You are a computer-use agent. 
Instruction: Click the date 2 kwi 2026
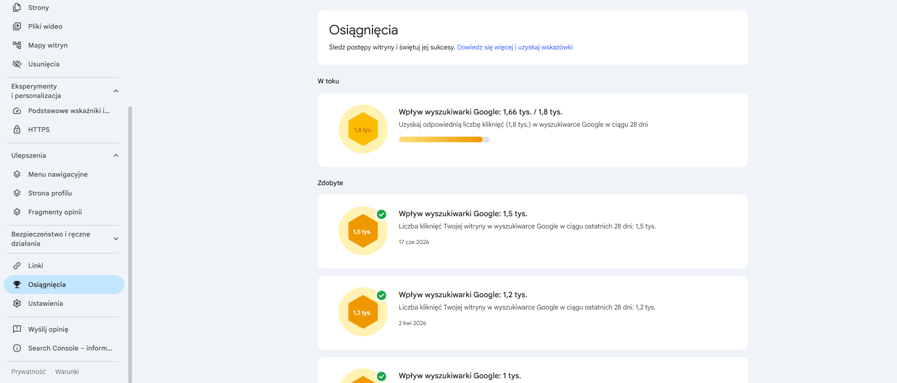[413, 323]
